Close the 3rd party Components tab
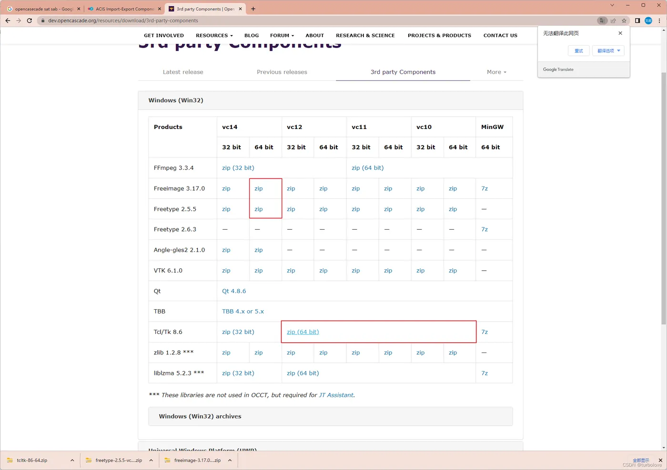The width and height of the screenshot is (667, 470). 240,9
